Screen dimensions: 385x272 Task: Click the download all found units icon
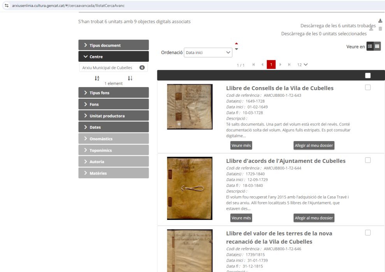coord(380,21)
